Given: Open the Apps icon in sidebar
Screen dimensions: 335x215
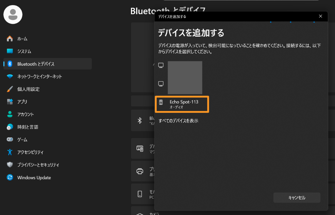Looking at the screenshot, I should [10, 102].
